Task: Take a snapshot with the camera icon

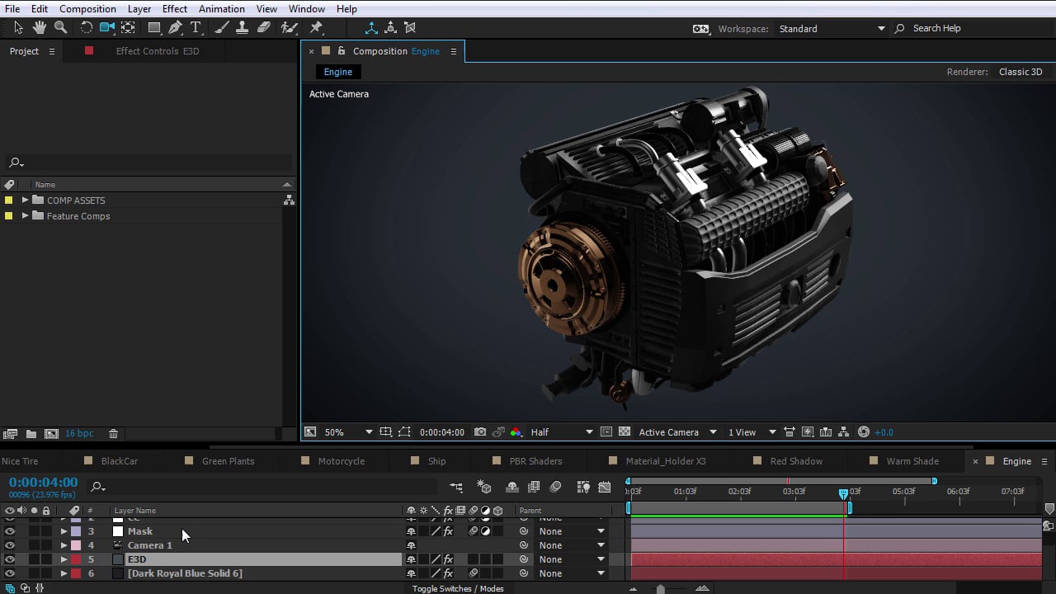Action: 479,431
